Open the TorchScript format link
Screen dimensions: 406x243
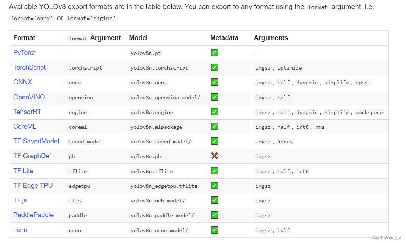(x=29, y=67)
